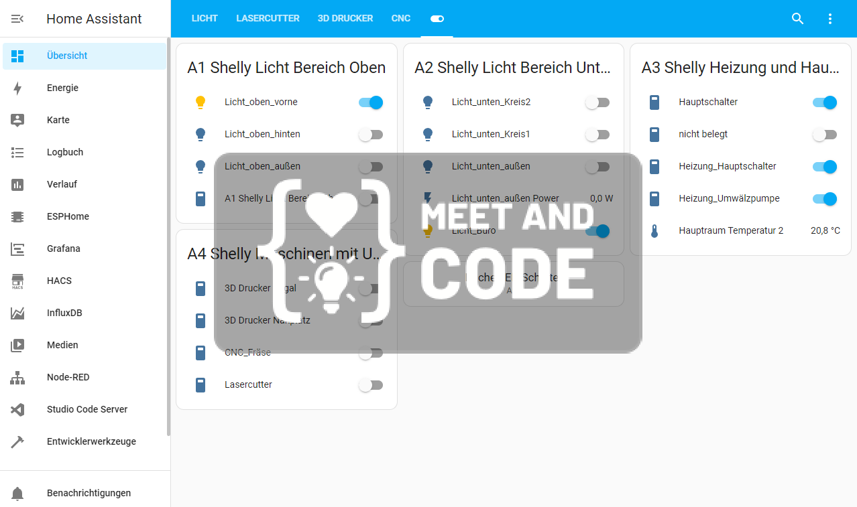Viewport: 857px width, 507px height.
Task: Click the thermometer icon for Hauptraum Temperatur 2
Action: point(655,231)
